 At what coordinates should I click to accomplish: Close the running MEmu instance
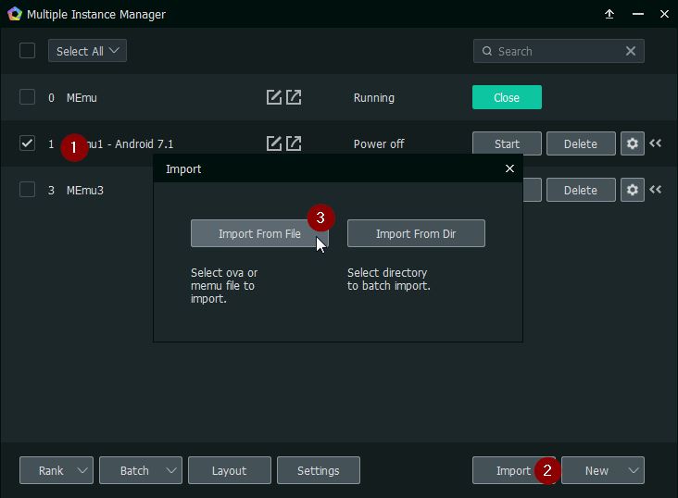tap(507, 97)
